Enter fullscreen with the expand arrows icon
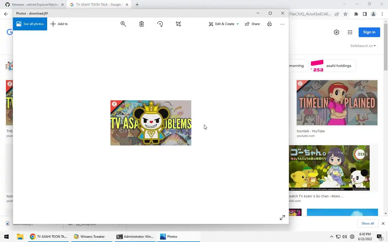Image resolution: width=388 pixels, height=242 pixels. tap(282, 218)
